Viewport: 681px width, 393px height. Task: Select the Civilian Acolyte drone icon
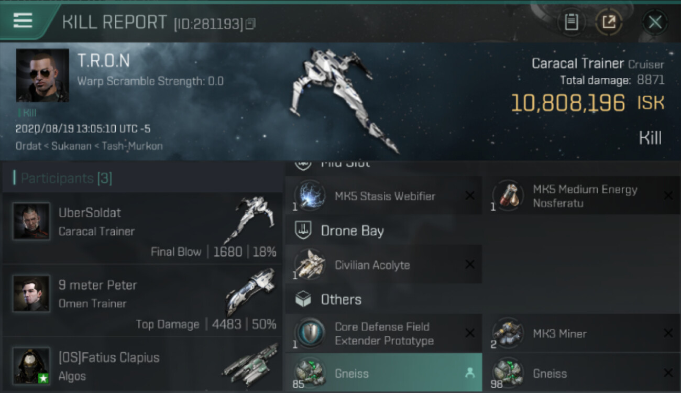tap(310, 265)
